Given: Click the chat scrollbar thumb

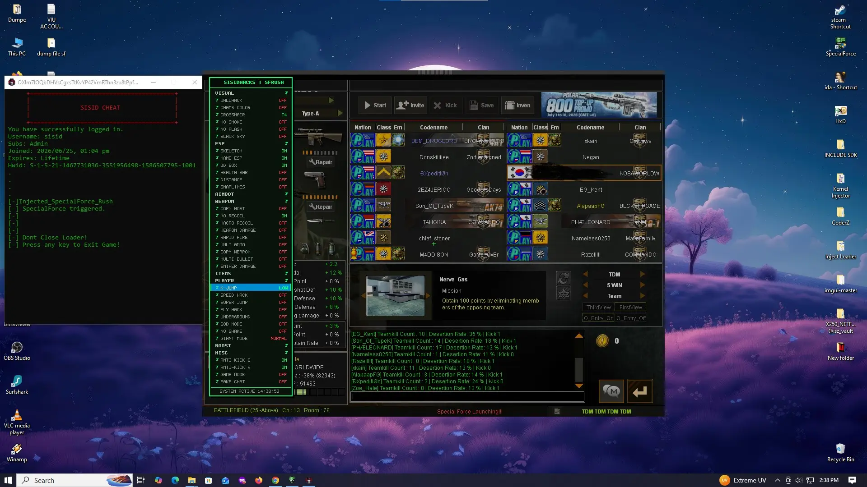Looking at the screenshot, I should point(579,370).
